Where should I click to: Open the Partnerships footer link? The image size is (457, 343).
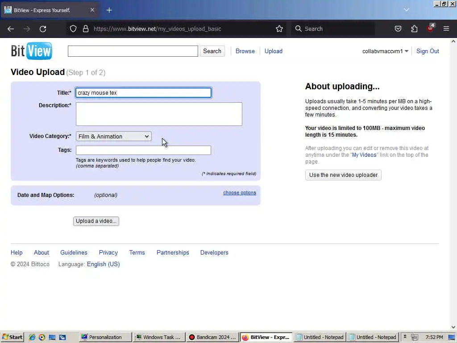tap(173, 253)
